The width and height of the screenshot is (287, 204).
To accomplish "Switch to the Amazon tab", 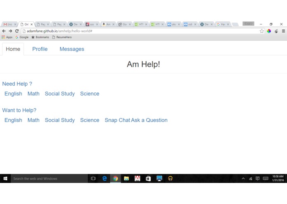I will pos(108,24).
